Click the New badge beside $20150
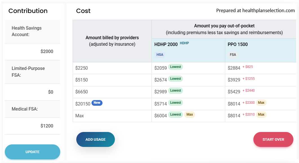This screenshot has width=299, height=163. pyautogui.click(x=97, y=103)
